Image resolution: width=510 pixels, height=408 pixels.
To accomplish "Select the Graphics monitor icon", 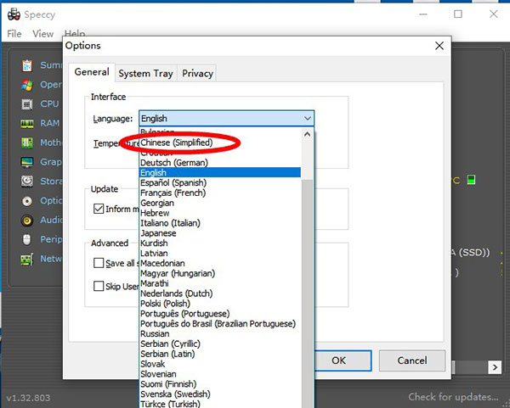I will (x=27, y=162).
